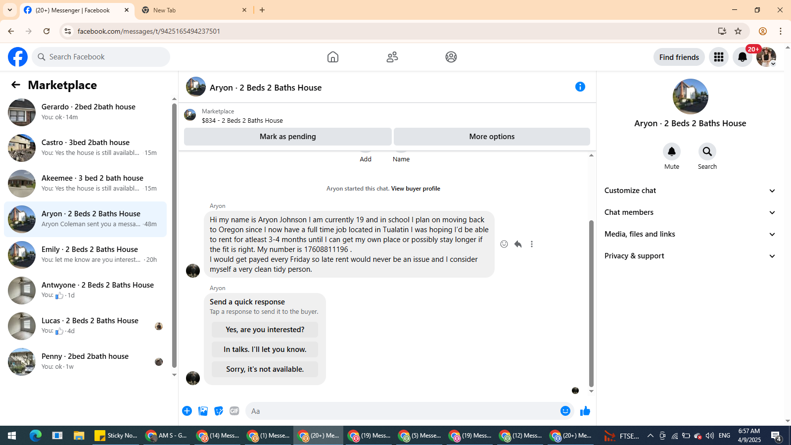Viewport: 791px width, 445px height.
Task: Bookmark this page with the star icon
Action: (x=738, y=31)
